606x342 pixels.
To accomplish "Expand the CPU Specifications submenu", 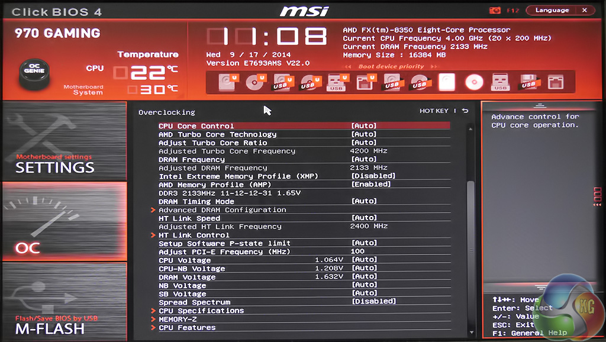I will click(201, 311).
